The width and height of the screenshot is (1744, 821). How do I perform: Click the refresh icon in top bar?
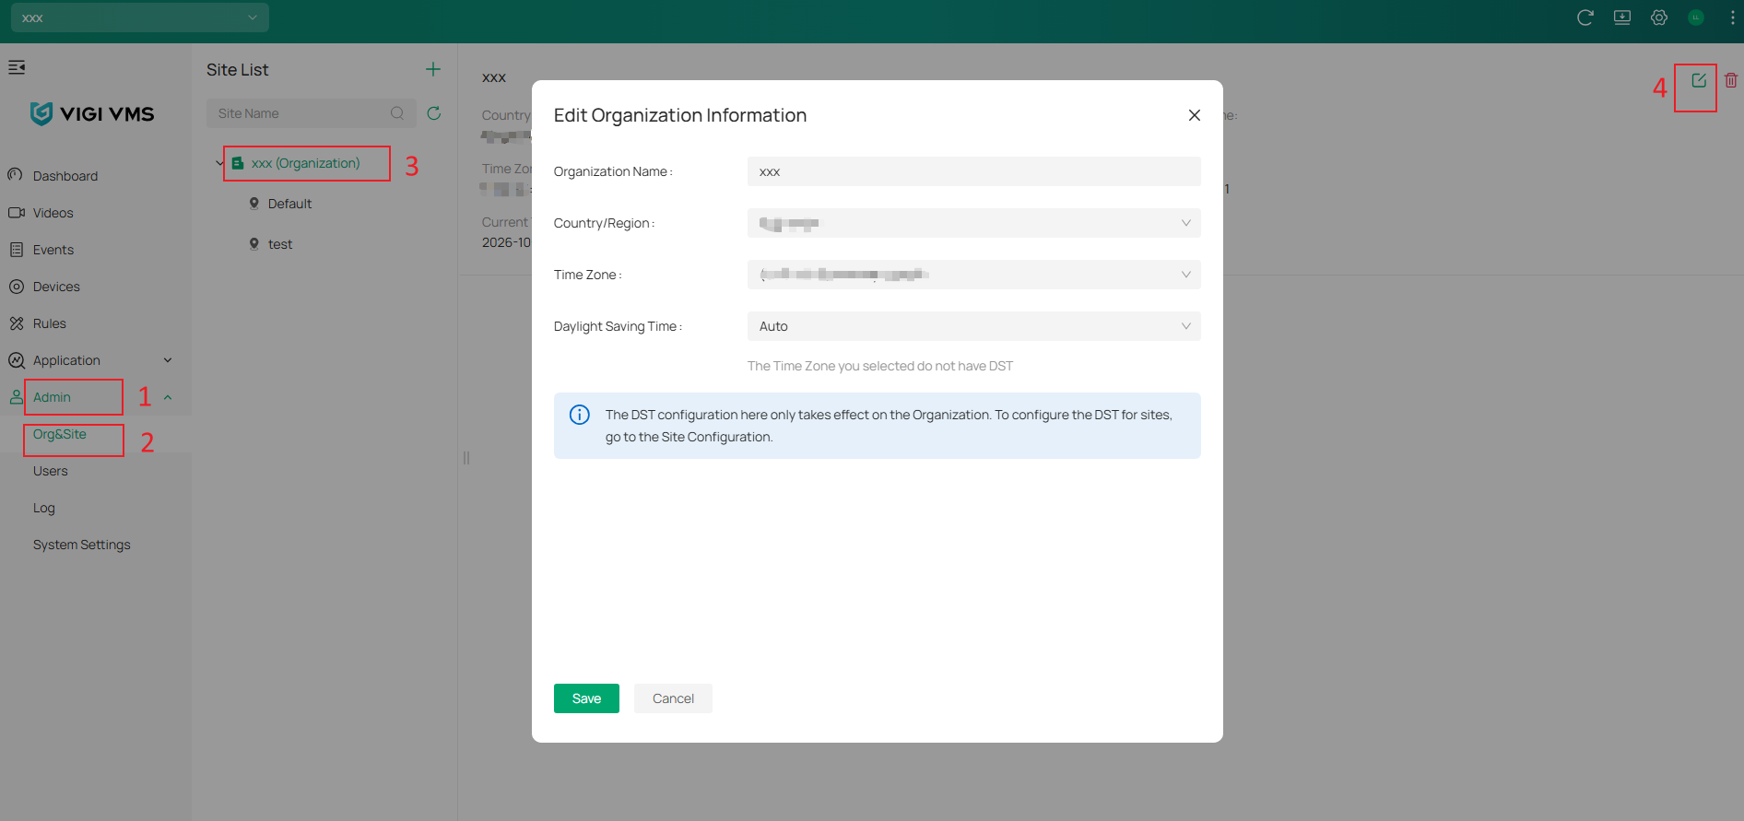(x=1585, y=18)
